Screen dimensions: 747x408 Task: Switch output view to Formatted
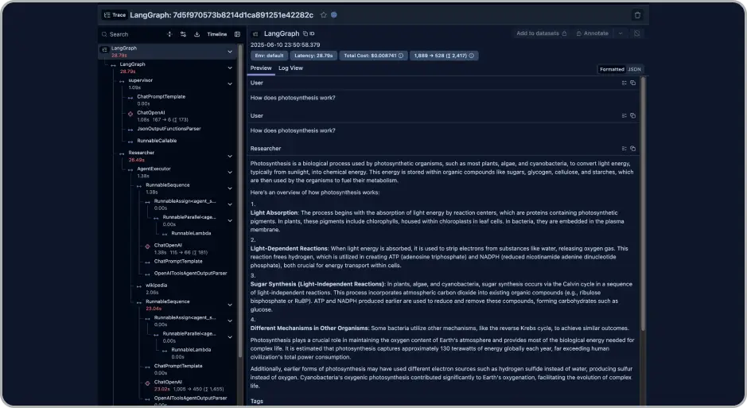click(612, 69)
